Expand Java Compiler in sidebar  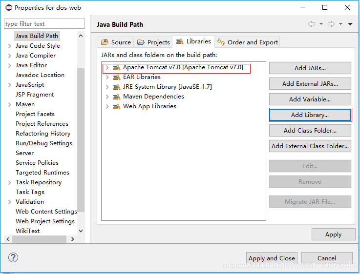[9, 56]
